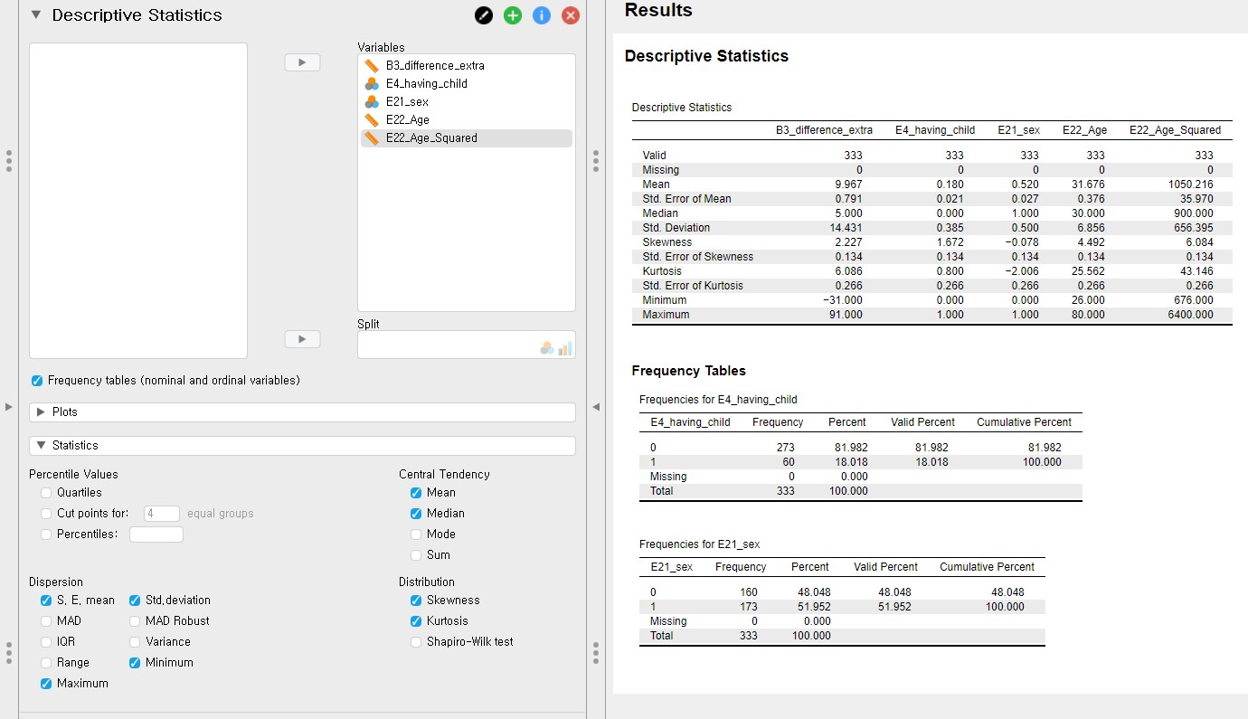Screen dimensions: 1248x719
Task: Enable the Quartiles checkbox
Action: pos(46,493)
